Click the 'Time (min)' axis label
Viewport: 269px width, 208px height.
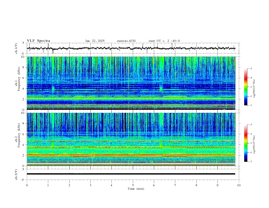coord(136,189)
